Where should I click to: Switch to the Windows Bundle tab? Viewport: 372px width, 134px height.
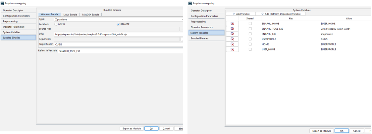point(49,14)
